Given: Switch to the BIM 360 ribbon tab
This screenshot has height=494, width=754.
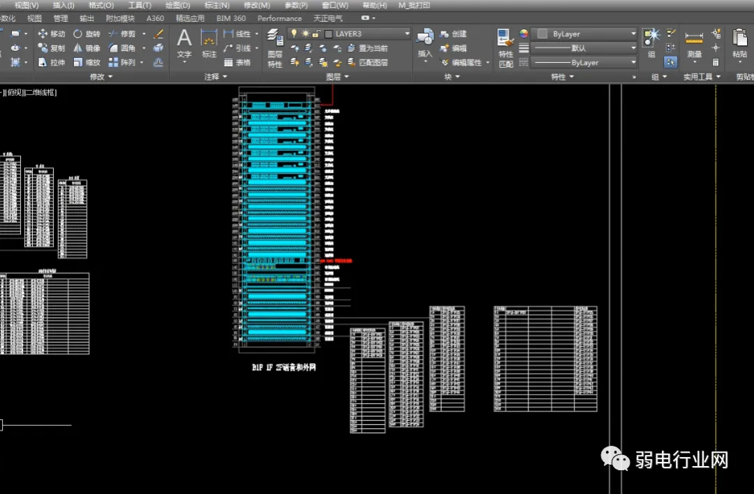Looking at the screenshot, I should (x=231, y=18).
